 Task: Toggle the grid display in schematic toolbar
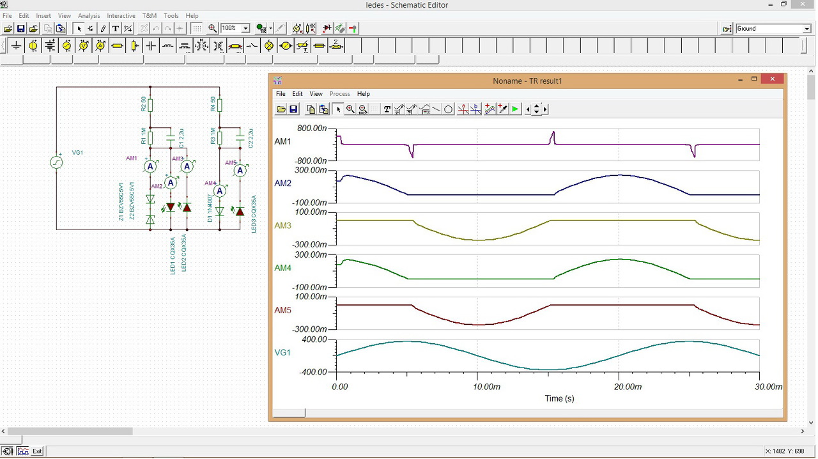197,29
